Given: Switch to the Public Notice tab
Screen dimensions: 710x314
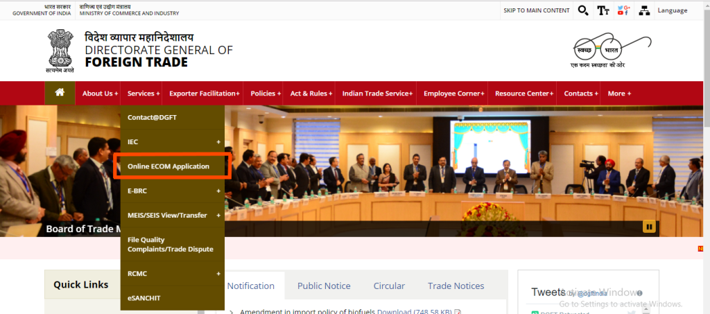Looking at the screenshot, I should (x=324, y=286).
